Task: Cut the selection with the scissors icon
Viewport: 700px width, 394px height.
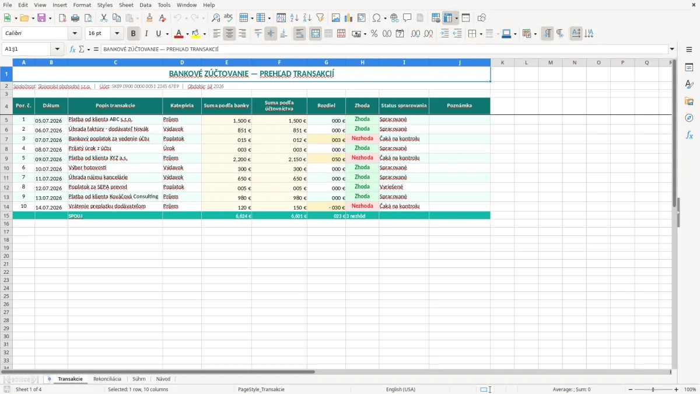Action: pos(104,18)
